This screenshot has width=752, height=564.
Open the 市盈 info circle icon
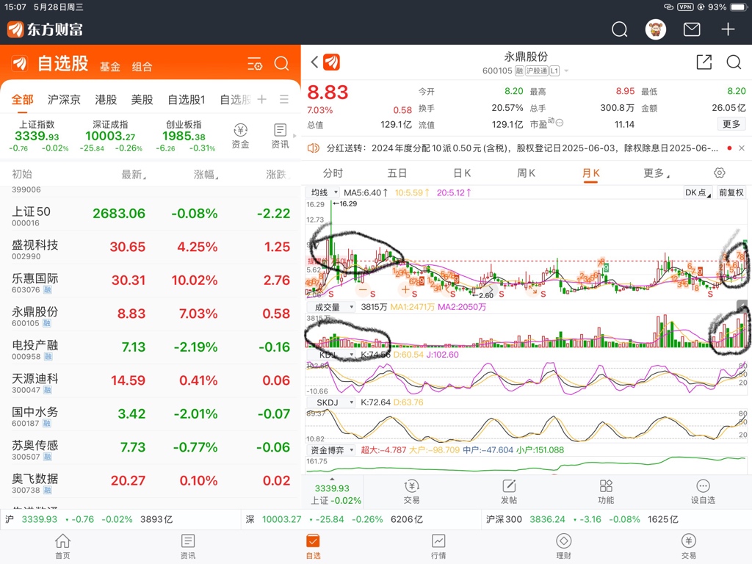559,123
